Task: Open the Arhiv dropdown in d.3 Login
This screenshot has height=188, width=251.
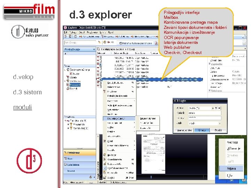Action: tap(213, 108)
